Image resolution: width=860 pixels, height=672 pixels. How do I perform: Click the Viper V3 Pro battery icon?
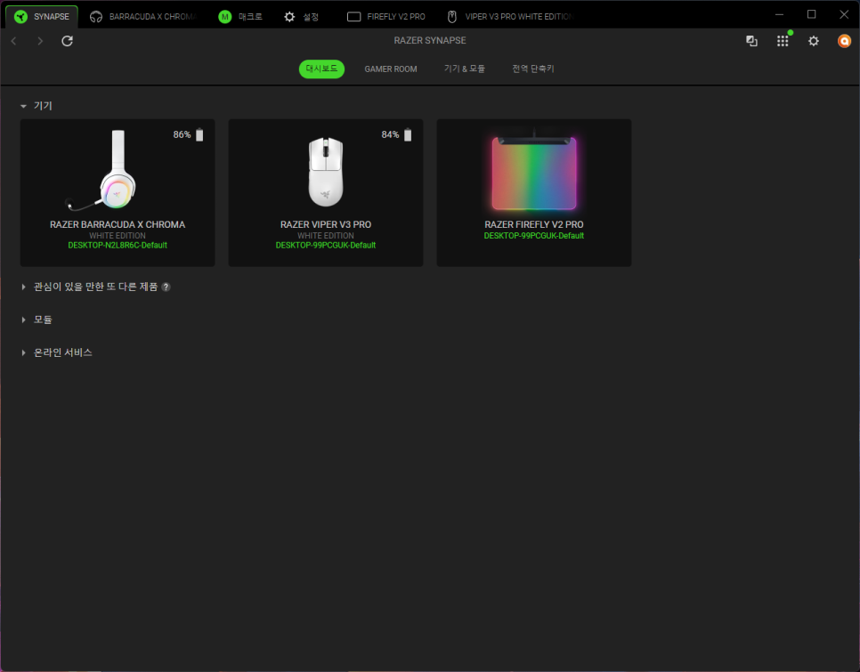(x=408, y=134)
